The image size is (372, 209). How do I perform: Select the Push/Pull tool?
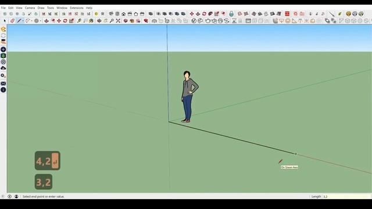pyautogui.click(x=46, y=21)
